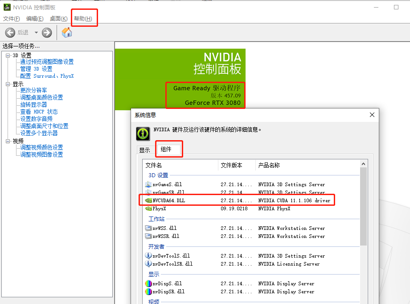Sort by 产品名称 column header
The height and width of the screenshot is (304, 410).
307,165
